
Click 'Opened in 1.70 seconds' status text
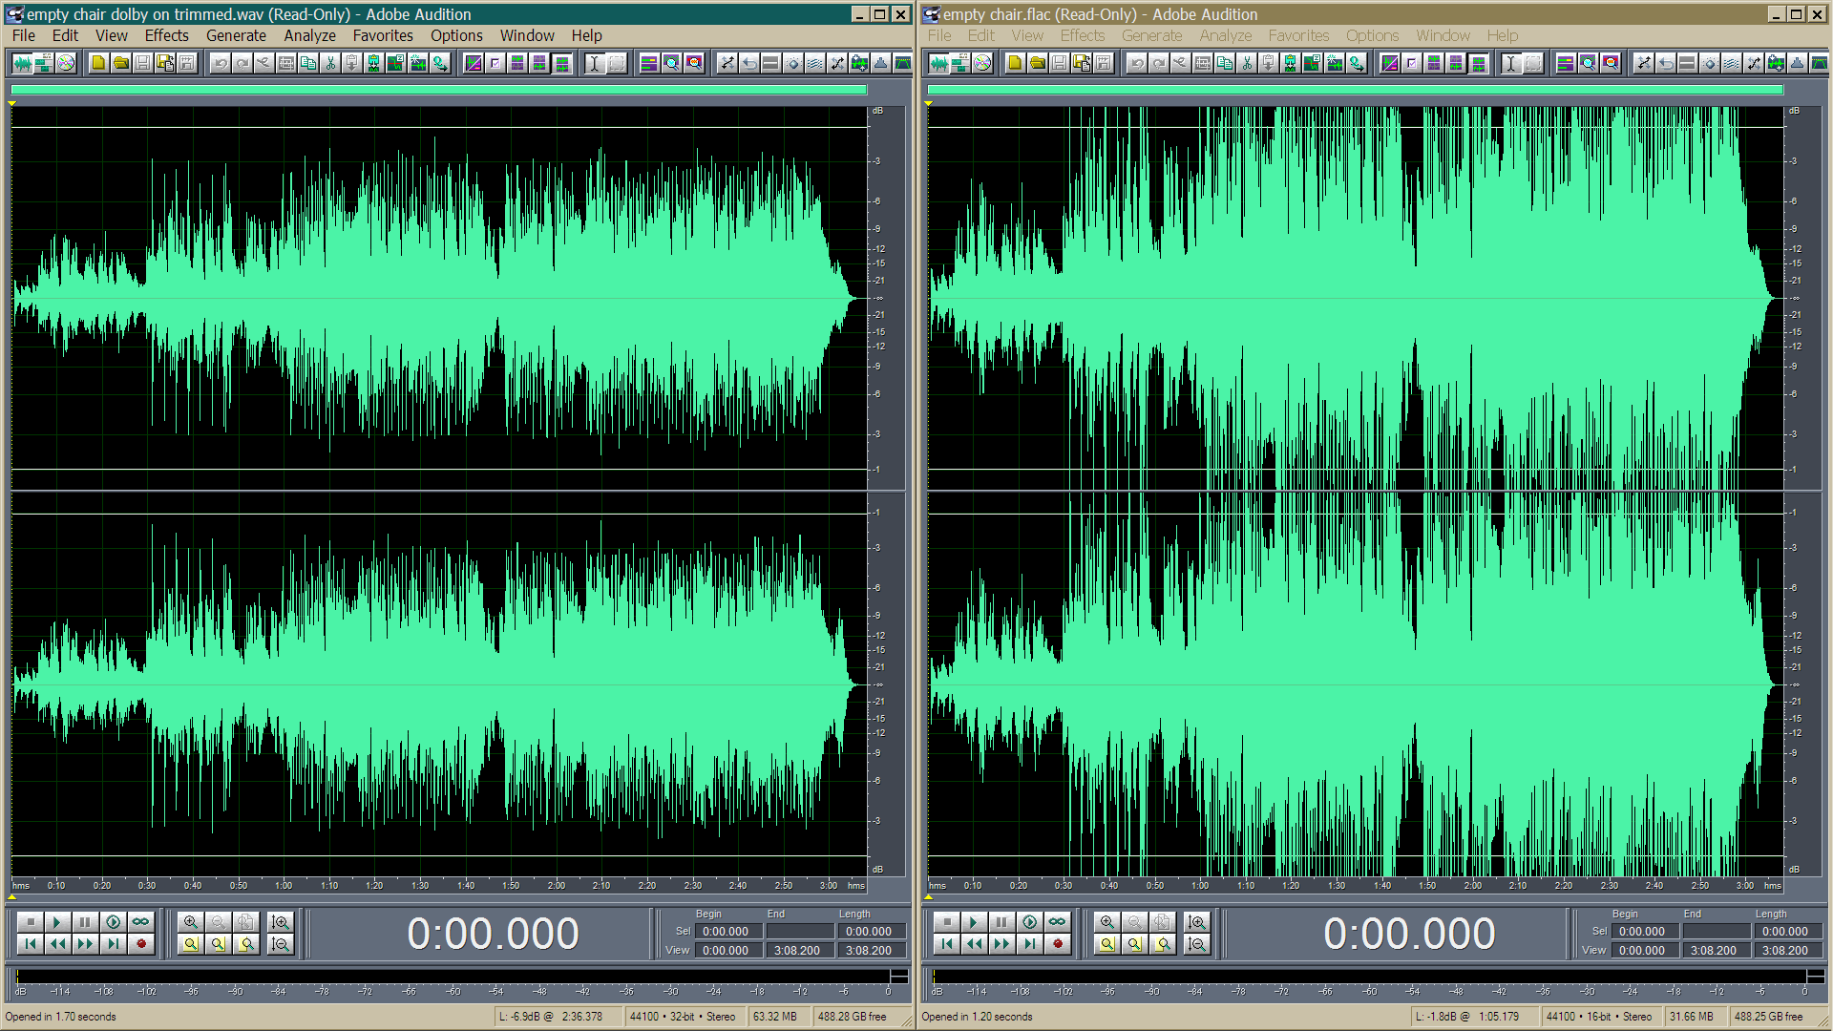61,1017
